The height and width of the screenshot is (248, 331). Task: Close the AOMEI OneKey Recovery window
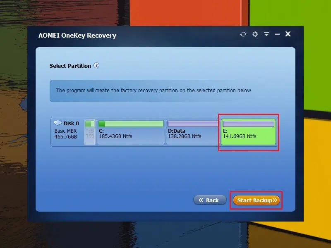288,34
